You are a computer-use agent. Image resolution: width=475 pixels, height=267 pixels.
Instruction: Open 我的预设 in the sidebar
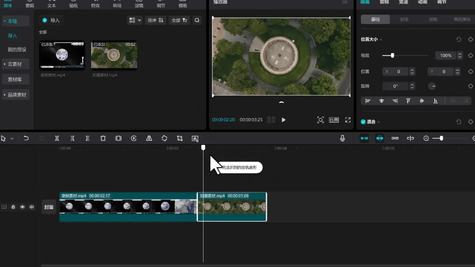point(17,50)
